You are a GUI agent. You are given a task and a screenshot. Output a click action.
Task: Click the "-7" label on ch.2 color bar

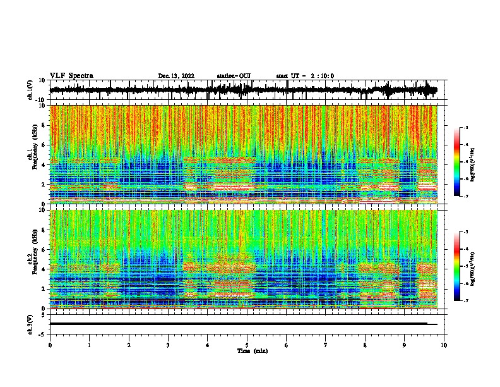coord(465,300)
